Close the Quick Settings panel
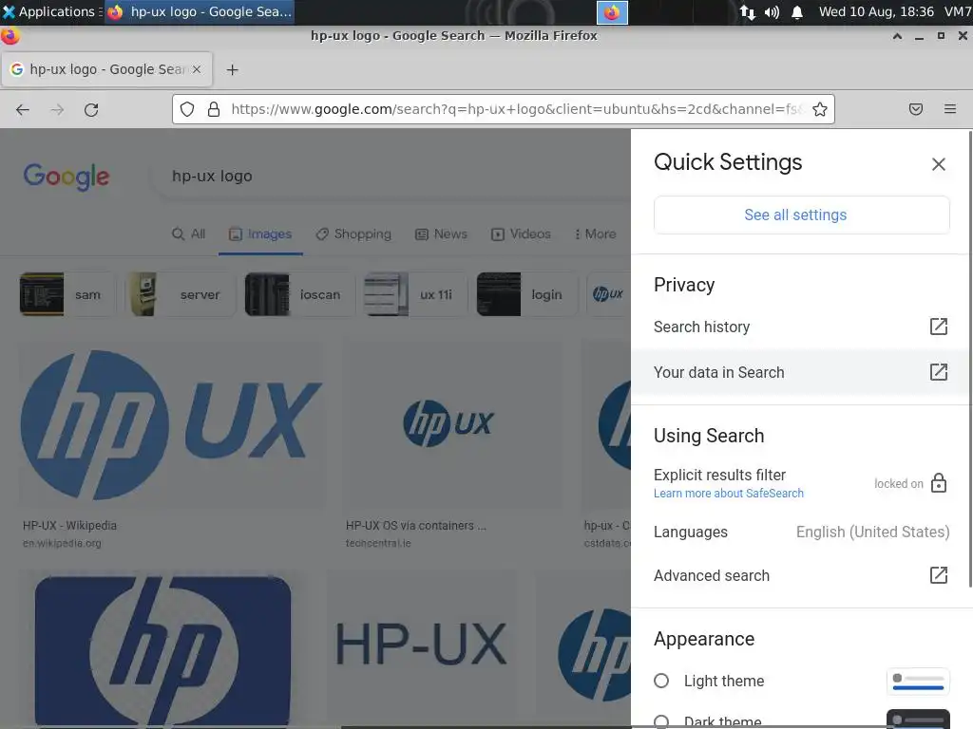This screenshot has width=973, height=729. 938,164
